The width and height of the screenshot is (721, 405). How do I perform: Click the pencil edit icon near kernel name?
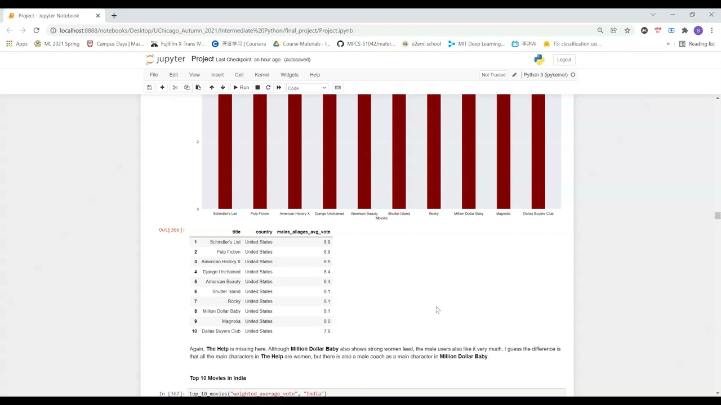tap(514, 75)
